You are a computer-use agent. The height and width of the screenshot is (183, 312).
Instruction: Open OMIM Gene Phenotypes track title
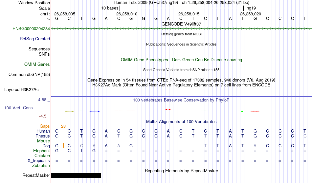[181, 60]
